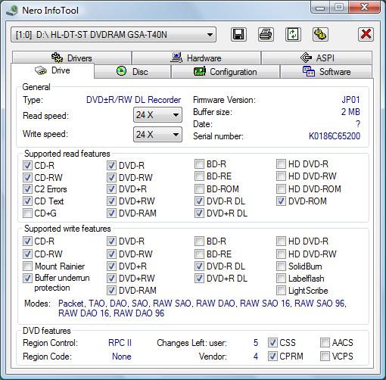Viewport: 386px width, 380px height.
Task: Toggle CD-RW checkbox under read features
Action: point(27,177)
